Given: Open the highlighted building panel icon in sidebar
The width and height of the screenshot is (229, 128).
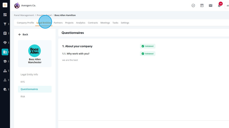Looking at the screenshot, I should point(5,52).
